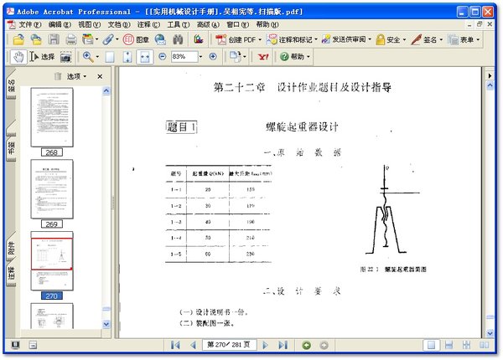503x360 pixels.
Task: Click the document scroll down arrow
Action: 490,333
